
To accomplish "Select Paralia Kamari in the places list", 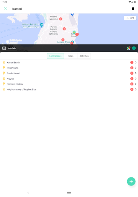I will click(69, 73).
